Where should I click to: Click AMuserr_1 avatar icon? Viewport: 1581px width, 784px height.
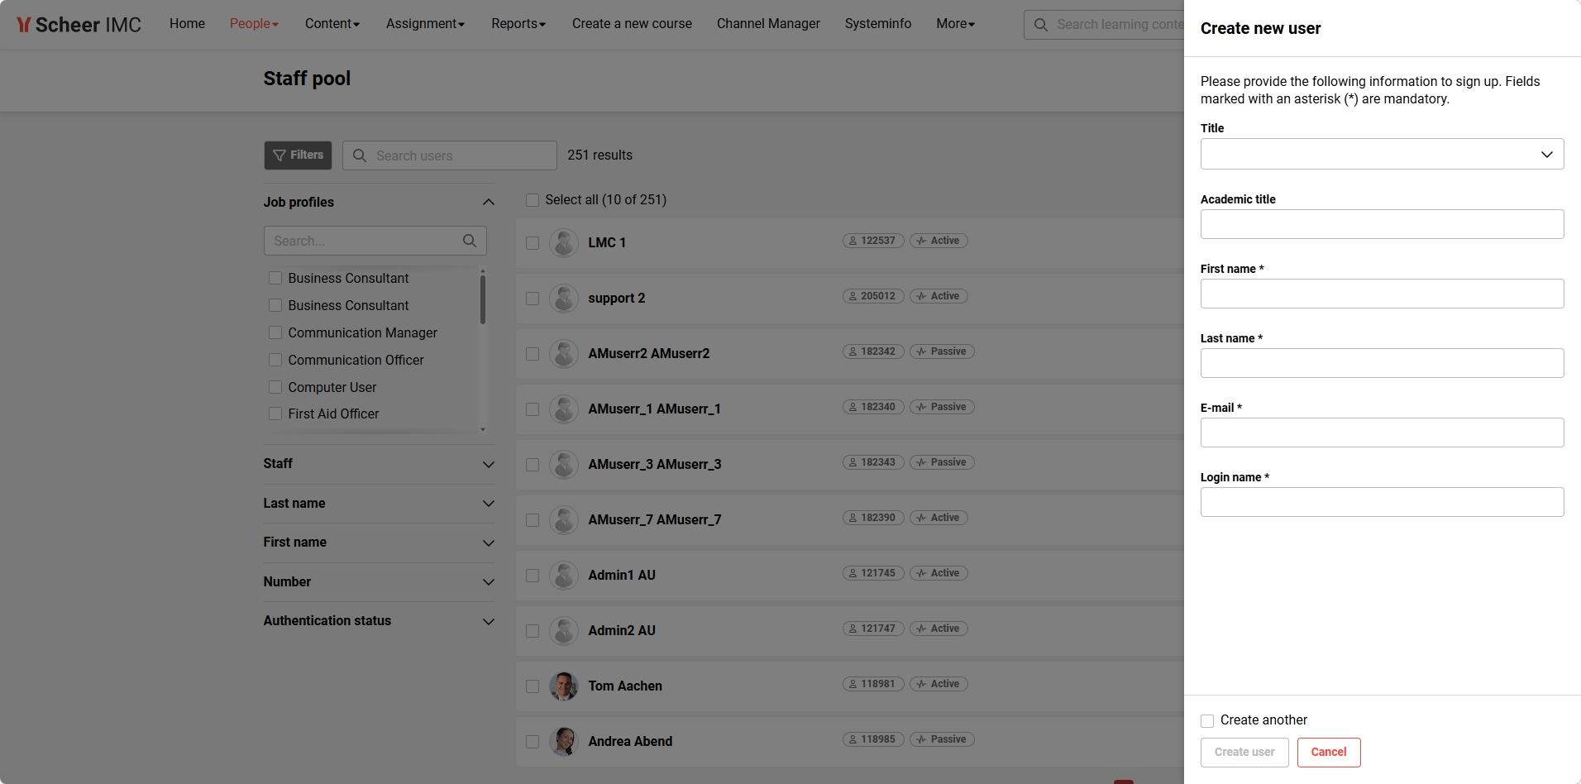(564, 409)
